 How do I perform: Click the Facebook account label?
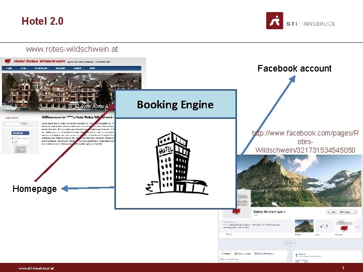click(x=294, y=69)
